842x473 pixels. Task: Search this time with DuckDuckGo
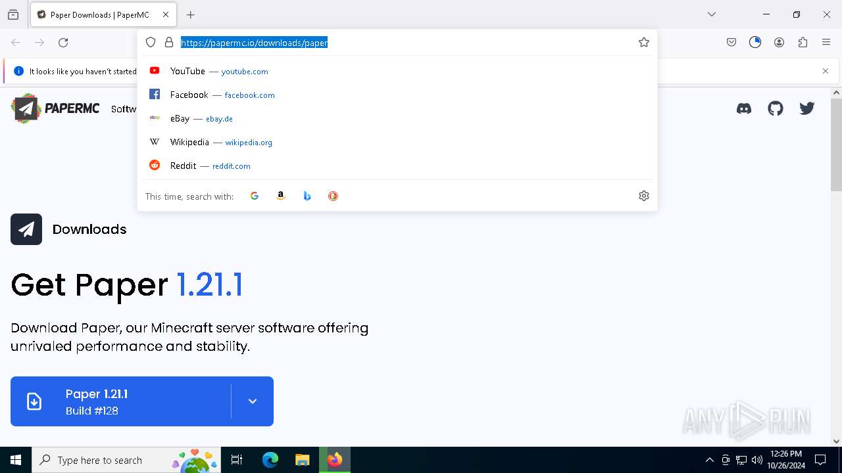334,196
